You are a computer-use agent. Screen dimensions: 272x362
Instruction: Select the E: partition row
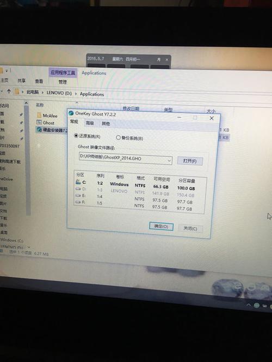click(139, 199)
